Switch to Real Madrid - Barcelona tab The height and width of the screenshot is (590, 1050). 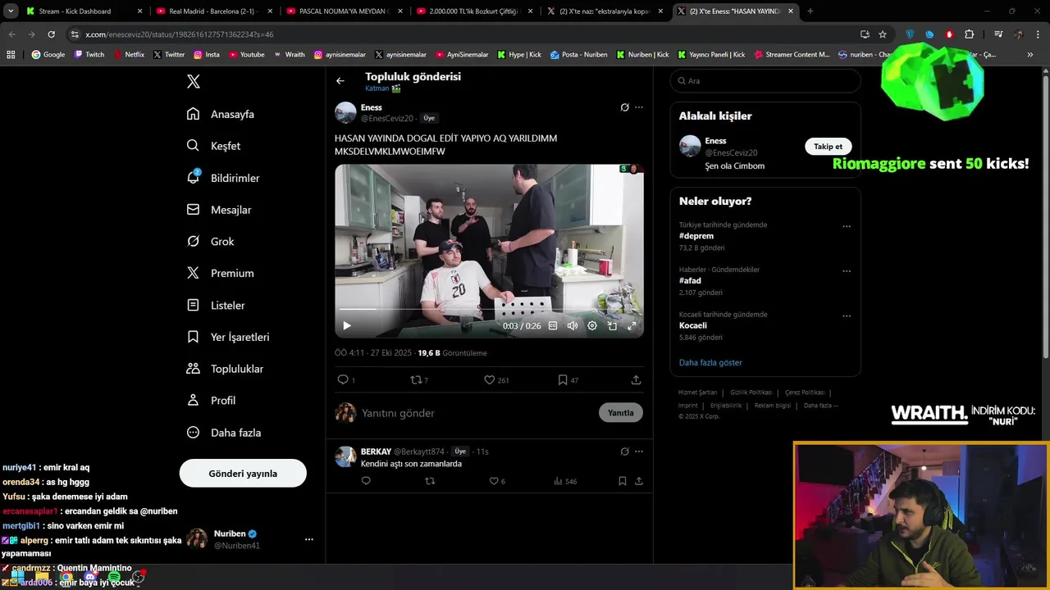coord(215,11)
